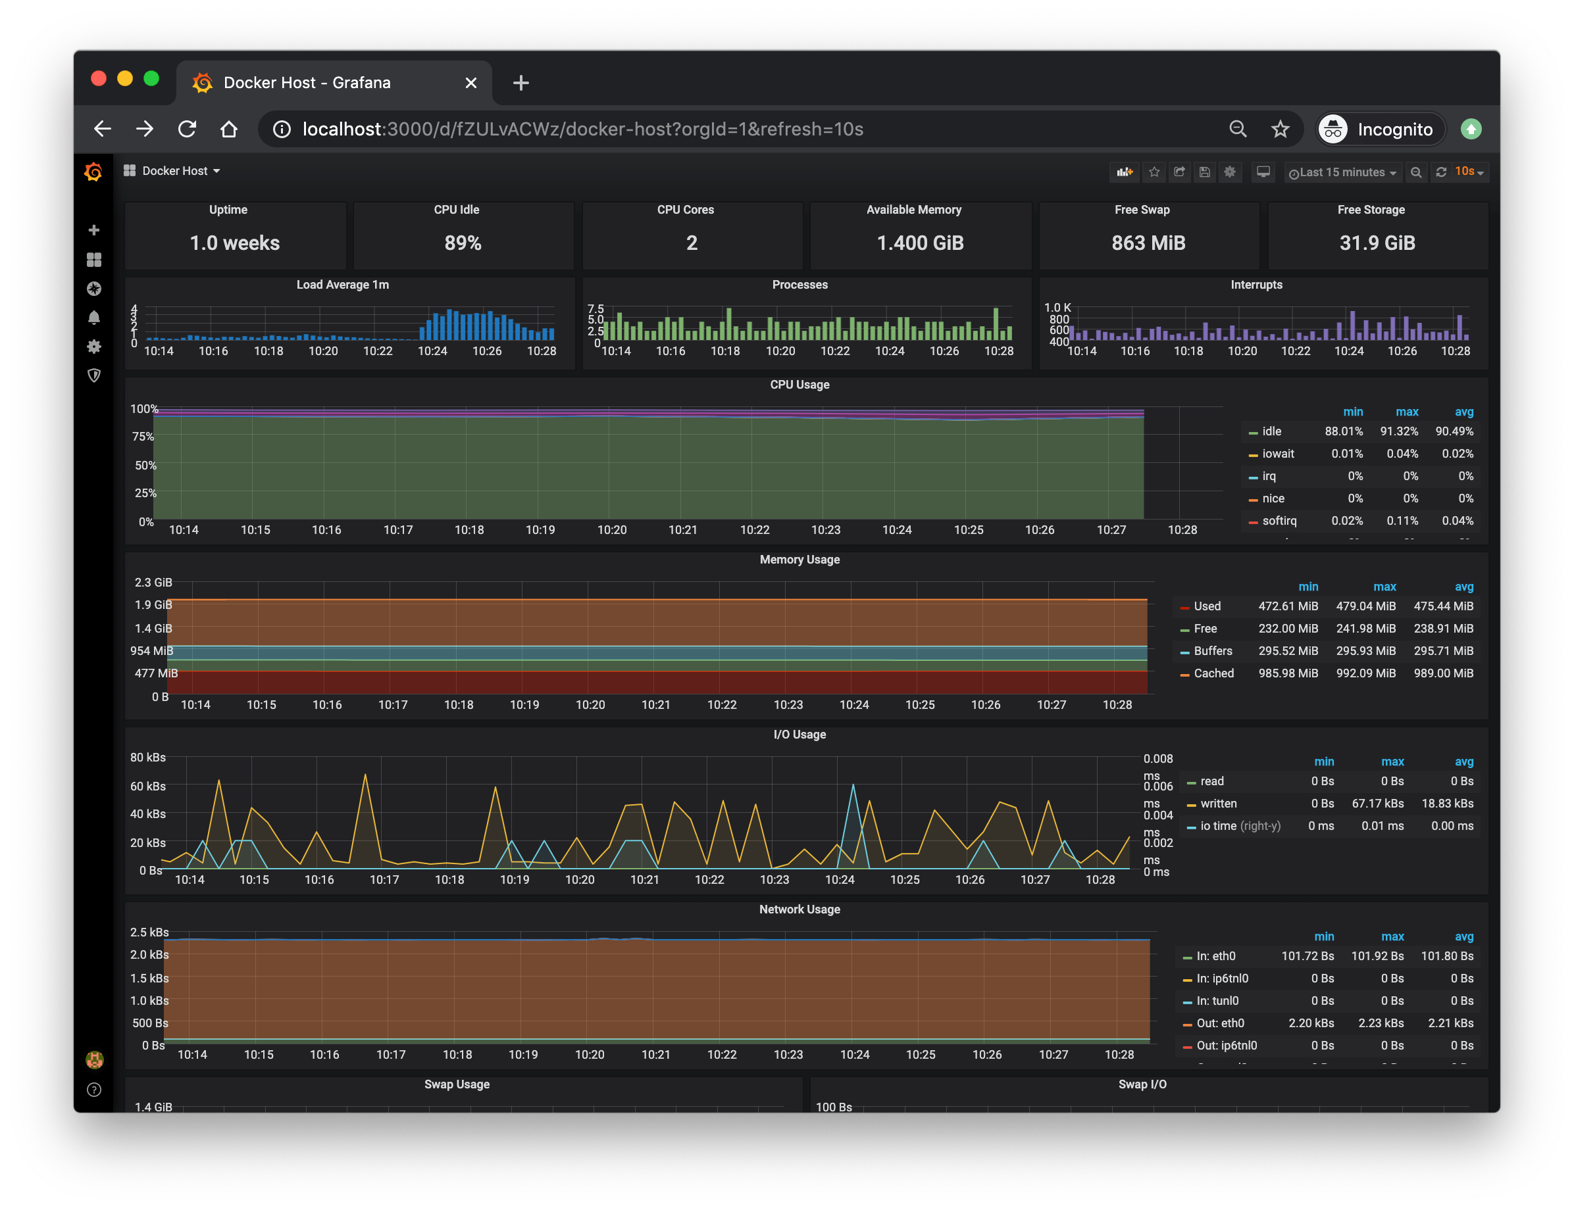Save the dashboard with the save icon
Image resolution: width=1574 pixels, height=1210 pixels.
coord(1204,172)
